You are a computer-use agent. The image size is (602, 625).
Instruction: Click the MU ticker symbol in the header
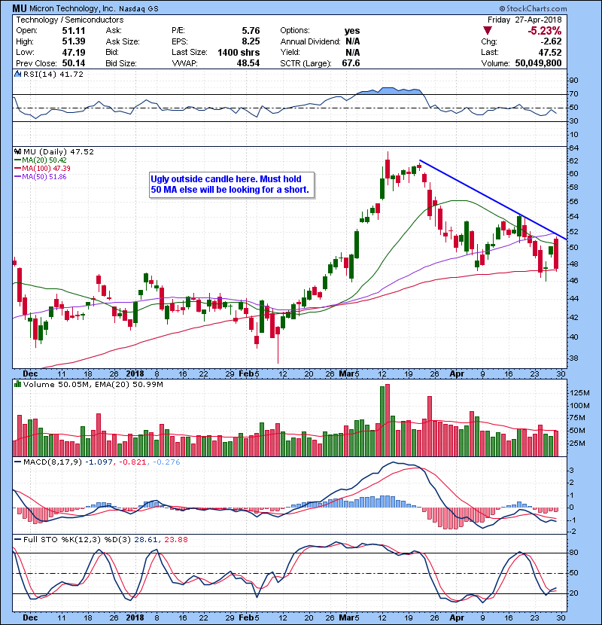[20, 8]
